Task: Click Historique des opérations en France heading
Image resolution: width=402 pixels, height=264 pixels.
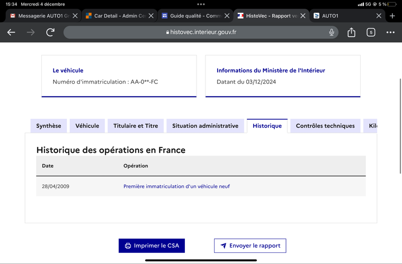Action: click(x=111, y=150)
